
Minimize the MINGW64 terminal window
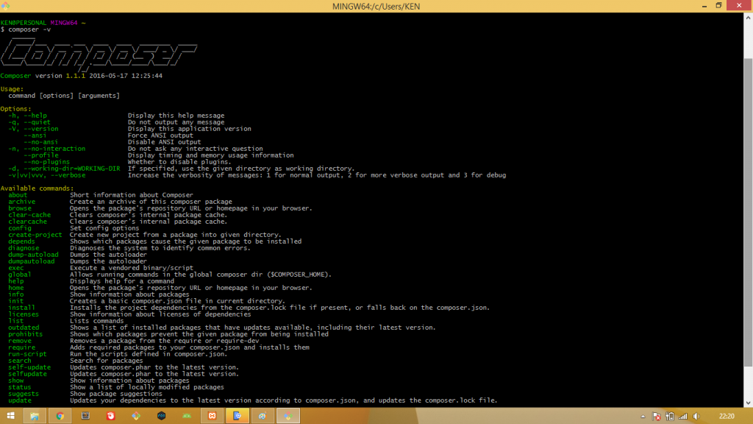[x=704, y=6]
